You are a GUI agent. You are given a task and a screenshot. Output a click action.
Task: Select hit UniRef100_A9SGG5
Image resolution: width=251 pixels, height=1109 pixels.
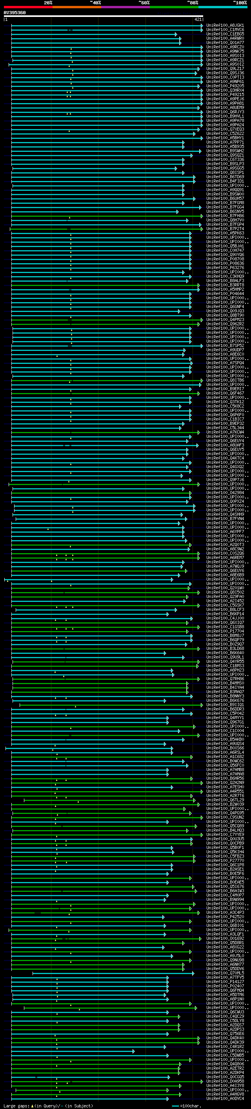[225, 168]
